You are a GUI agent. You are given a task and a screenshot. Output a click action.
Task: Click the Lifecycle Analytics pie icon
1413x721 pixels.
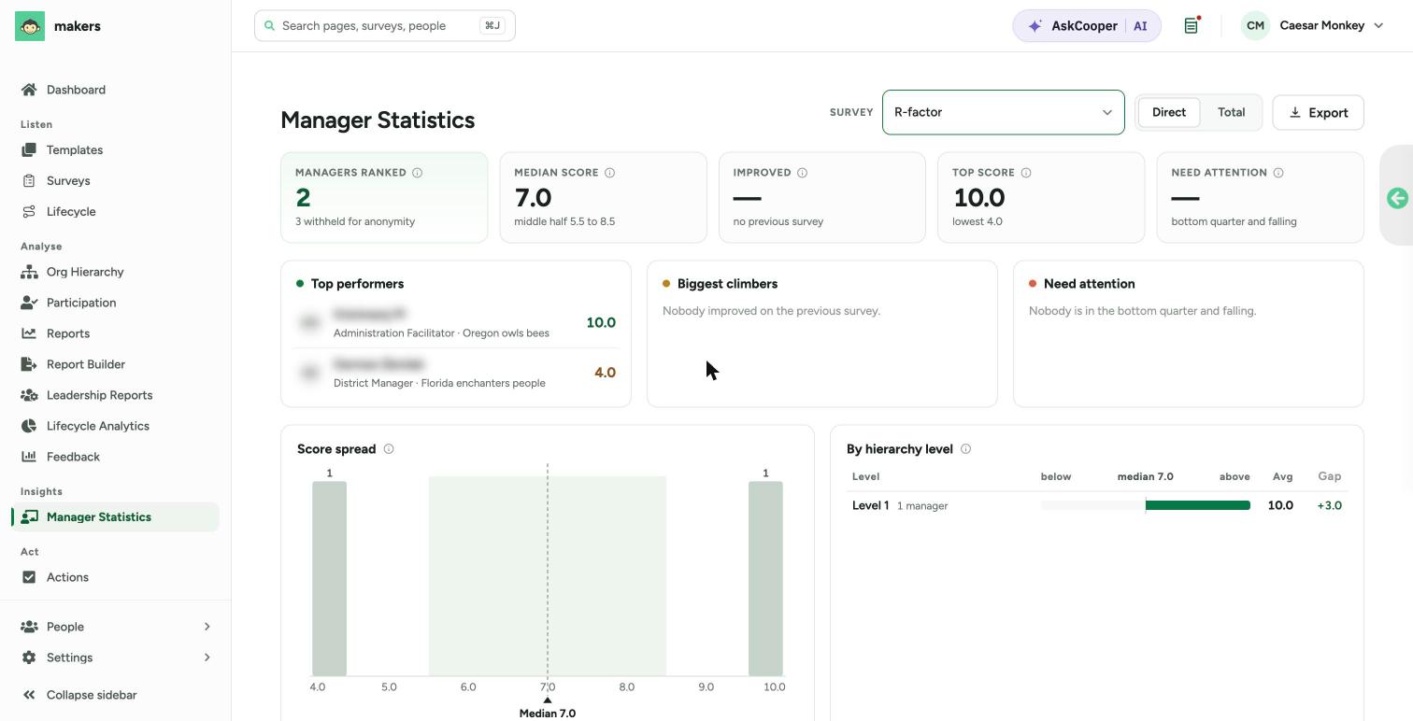click(29, 426)
